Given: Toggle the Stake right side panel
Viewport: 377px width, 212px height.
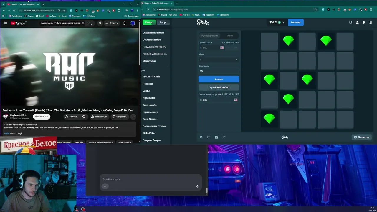Looking at the screenshot, I should click(370, 22).
